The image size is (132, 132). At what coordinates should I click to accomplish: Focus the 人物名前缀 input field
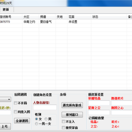point(45,107)
